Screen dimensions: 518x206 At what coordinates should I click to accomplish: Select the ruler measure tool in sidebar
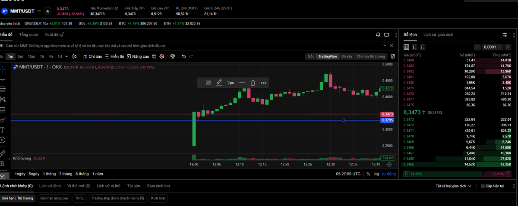(x=3, y=153)
